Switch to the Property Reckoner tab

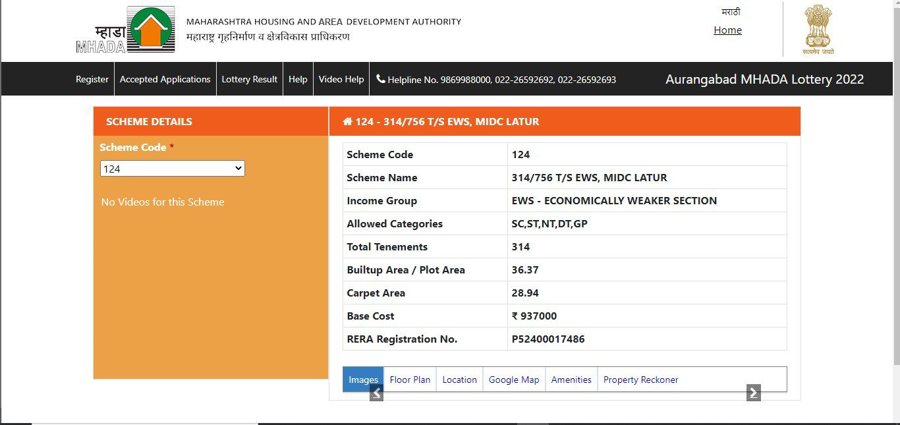[640, 380]
